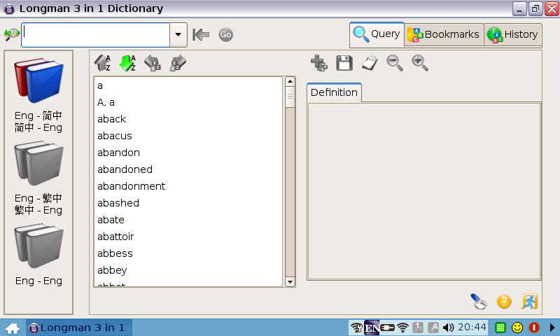560x336 pixels.
Task: Click the home icon in taskbar
Action: point(13,328)
